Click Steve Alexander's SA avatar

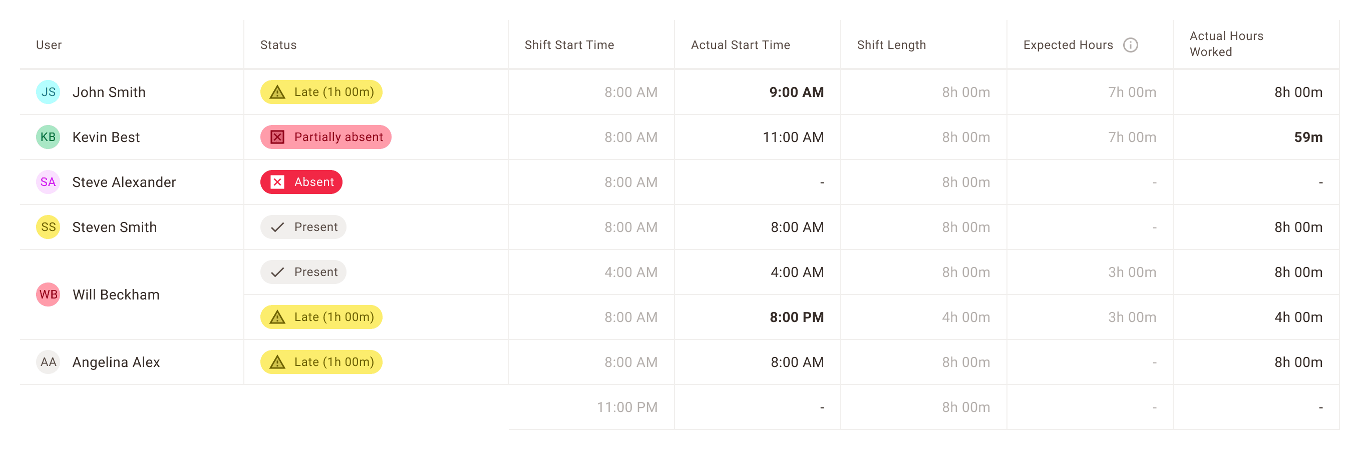48,182
